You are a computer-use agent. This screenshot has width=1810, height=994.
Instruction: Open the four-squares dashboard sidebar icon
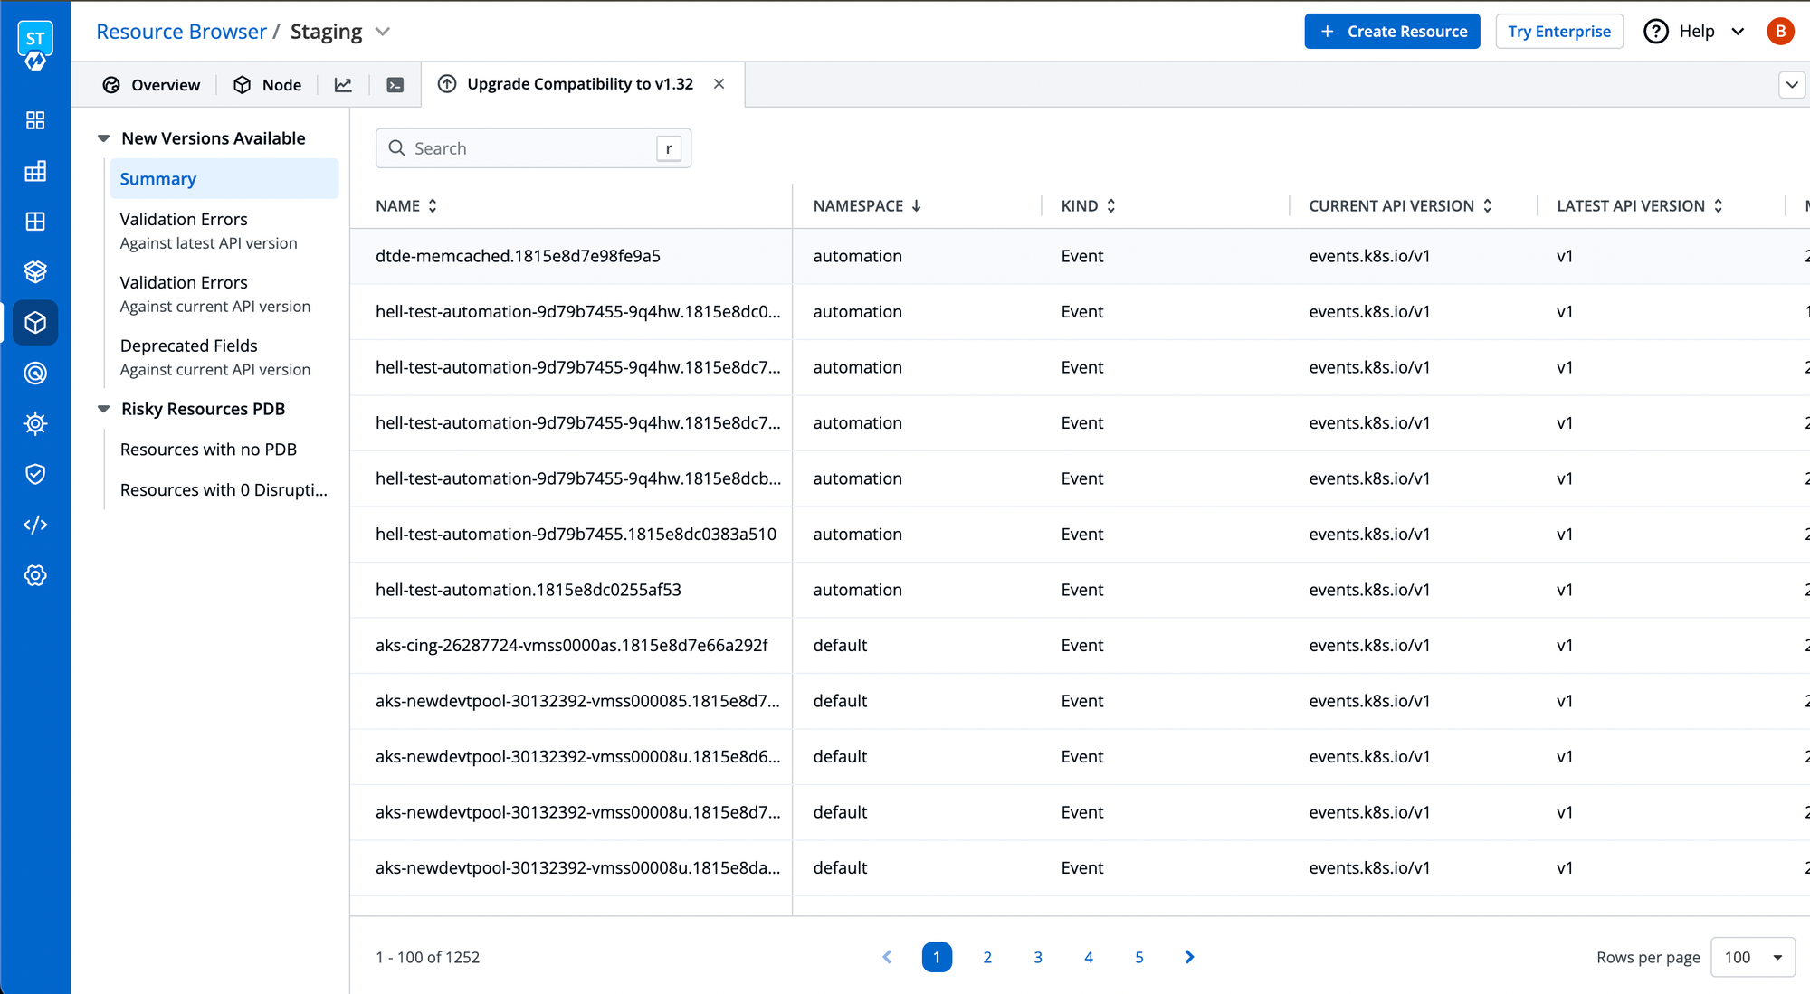(x=35, y=120)
